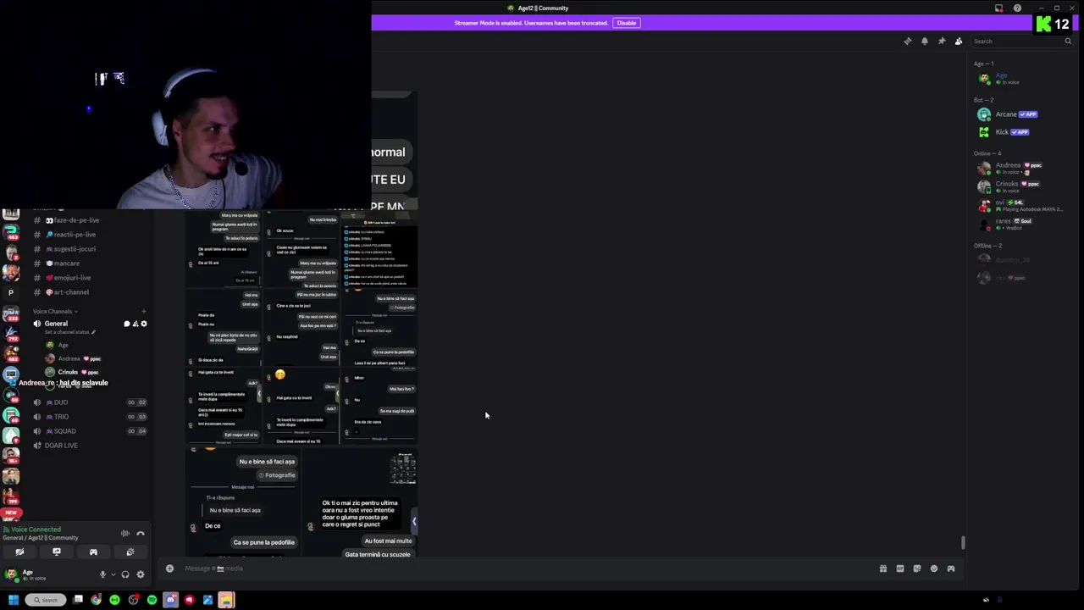Open chat of General voice channel

point(126,324)
